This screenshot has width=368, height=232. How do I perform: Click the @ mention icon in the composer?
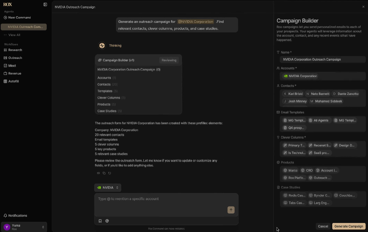107,221
